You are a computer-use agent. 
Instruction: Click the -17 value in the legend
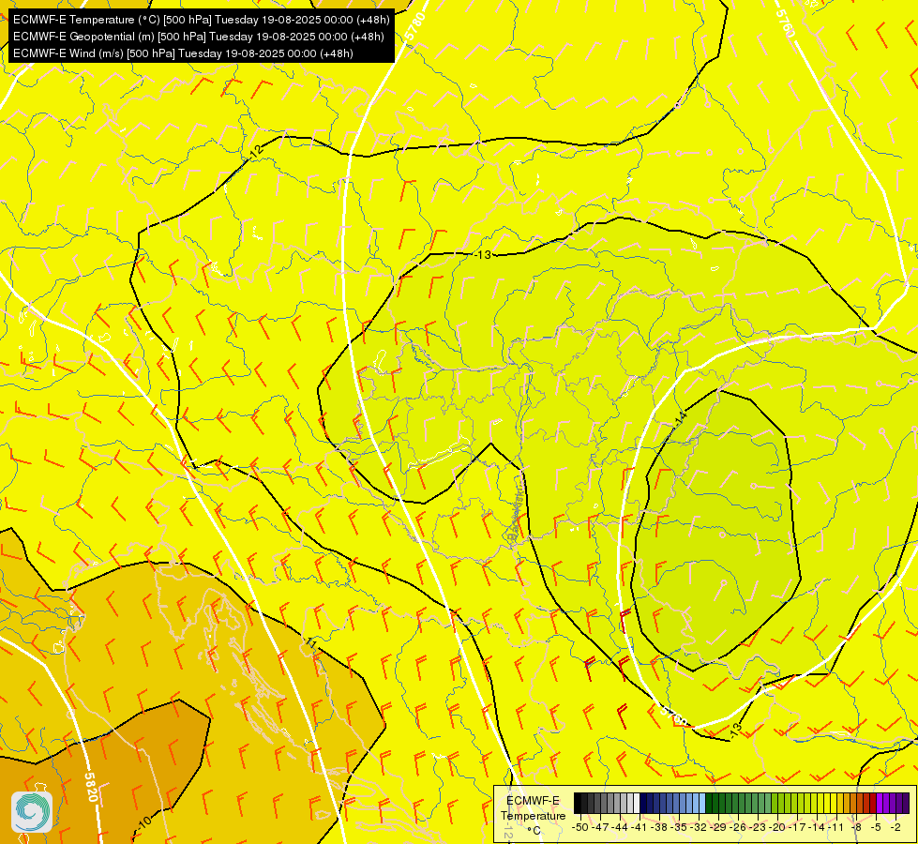(x=799, y=827)
